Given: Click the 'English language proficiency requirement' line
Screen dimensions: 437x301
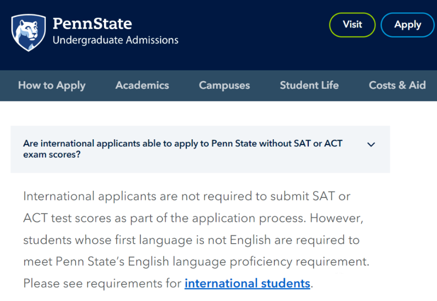Looking at the screenshot, I should tap(249, 262).
